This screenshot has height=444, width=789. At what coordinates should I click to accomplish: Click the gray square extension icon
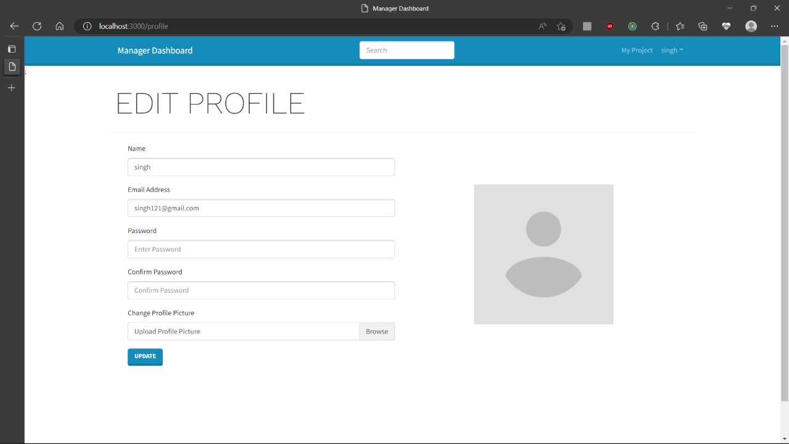click(x=587, y=26)
